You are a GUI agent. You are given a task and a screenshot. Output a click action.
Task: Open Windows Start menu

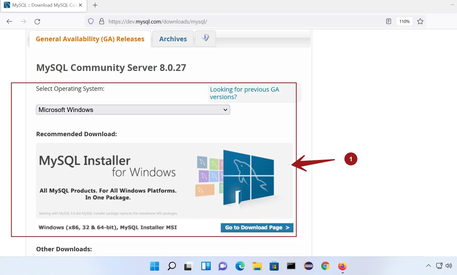[154, 266]
